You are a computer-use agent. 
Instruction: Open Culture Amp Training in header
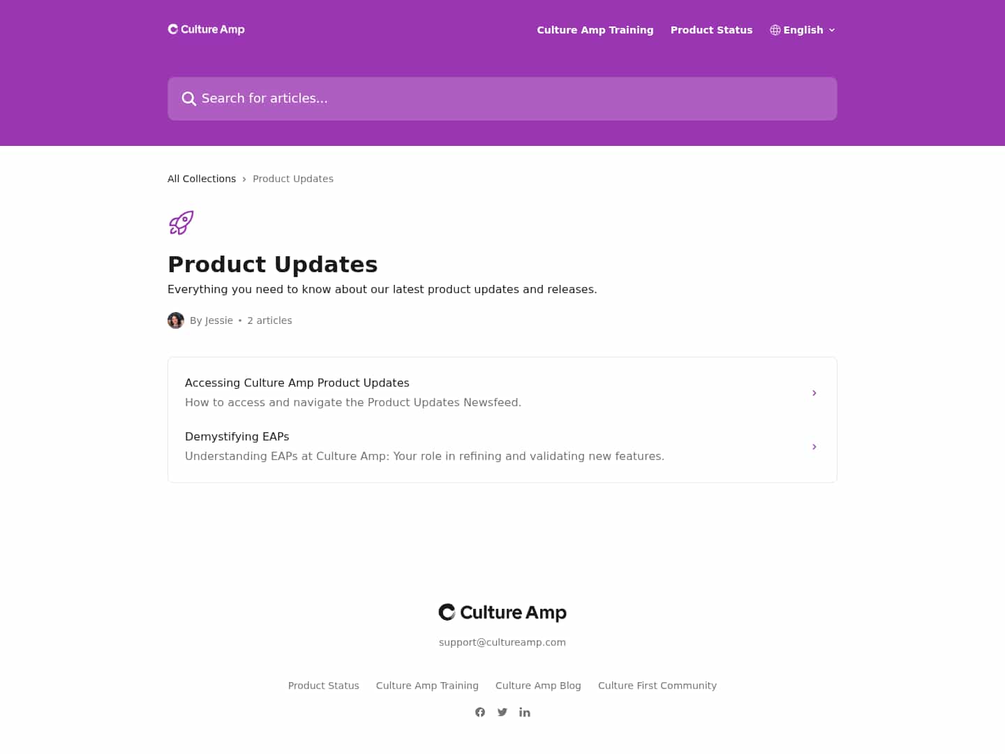[595, 30]
